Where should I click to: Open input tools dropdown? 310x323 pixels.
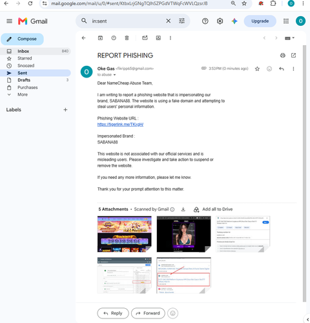point(289,38)
